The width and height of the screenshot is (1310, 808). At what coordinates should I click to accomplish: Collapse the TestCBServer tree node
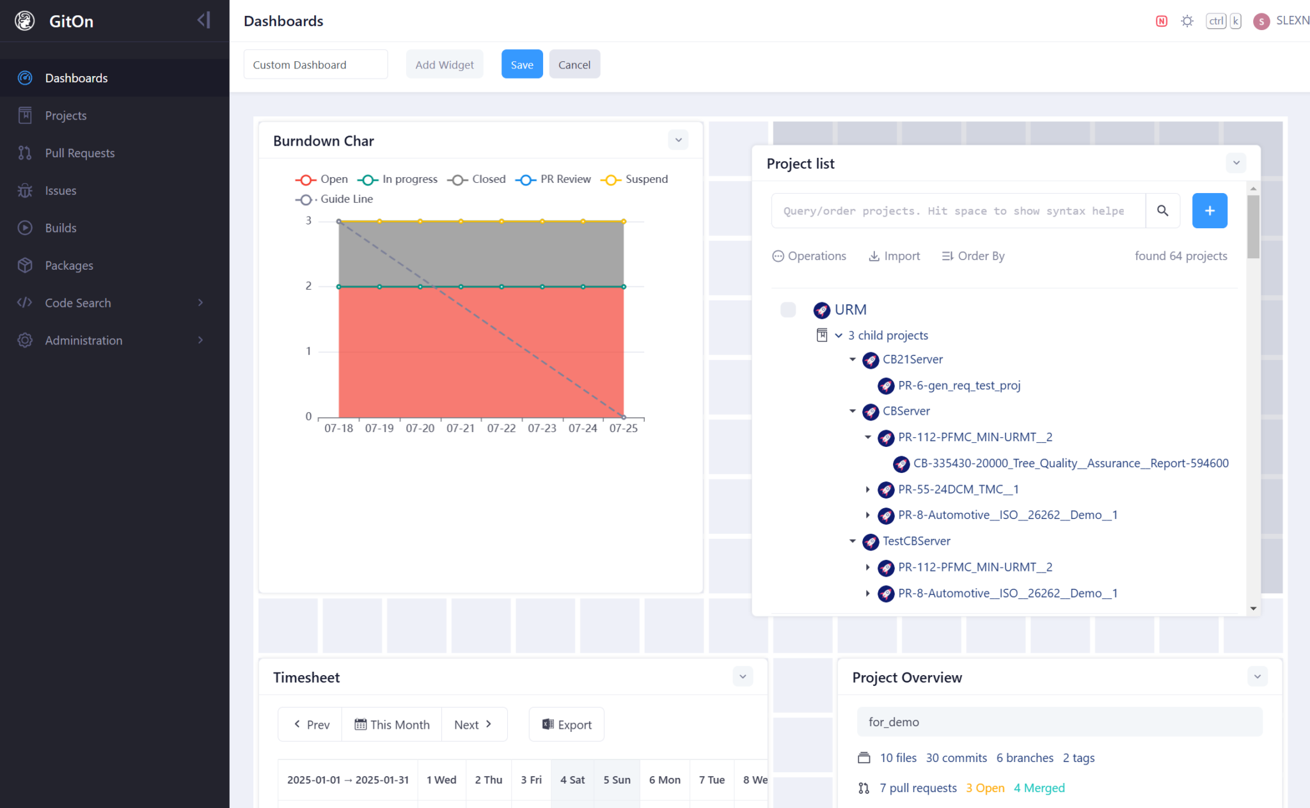coord(853,541)
